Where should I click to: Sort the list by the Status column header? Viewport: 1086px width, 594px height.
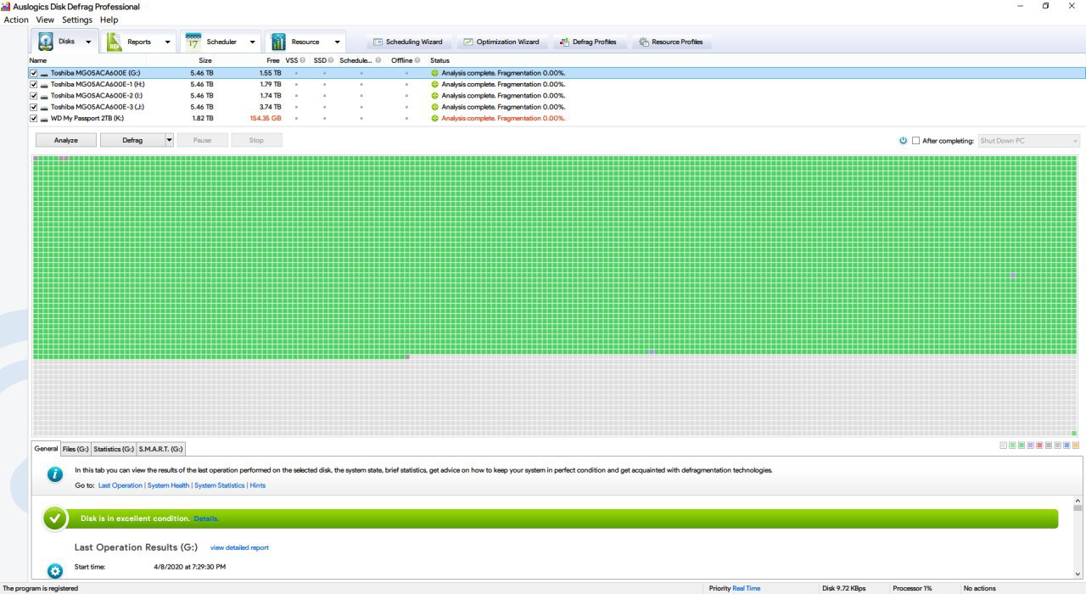439,60
